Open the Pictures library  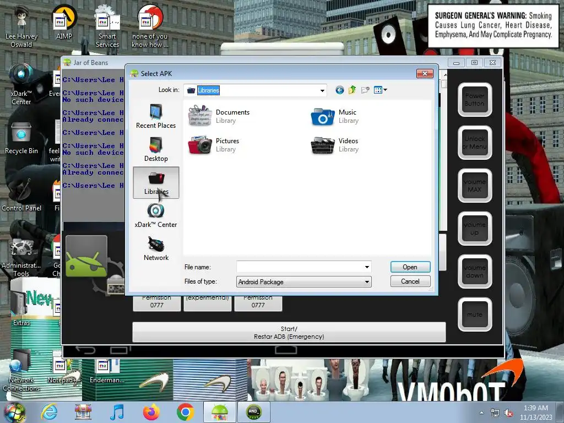[x=214, y=145]
